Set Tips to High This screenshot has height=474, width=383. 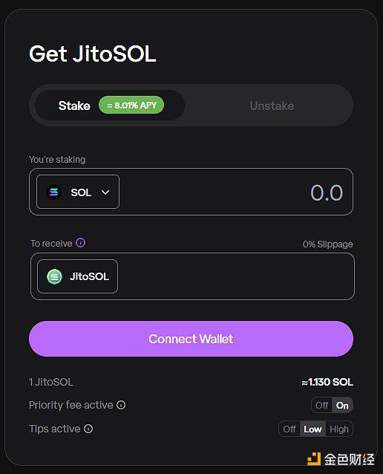click(339, 429)
